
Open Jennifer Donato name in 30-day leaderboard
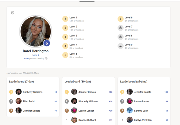tap(87, 92)
